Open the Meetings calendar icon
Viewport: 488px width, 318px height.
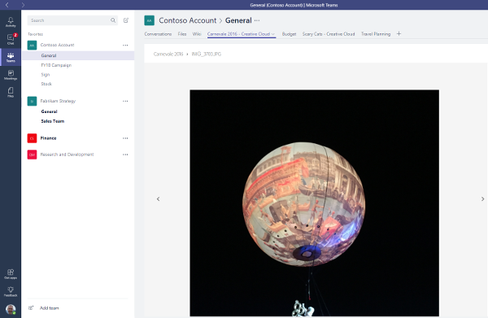[x=11, y=75]
